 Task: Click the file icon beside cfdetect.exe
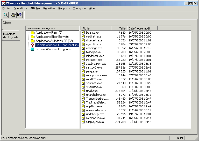pyautogui.click(x=83, y=40)
